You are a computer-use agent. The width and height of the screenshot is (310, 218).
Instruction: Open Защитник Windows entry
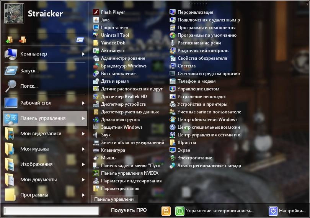point(117,127)
